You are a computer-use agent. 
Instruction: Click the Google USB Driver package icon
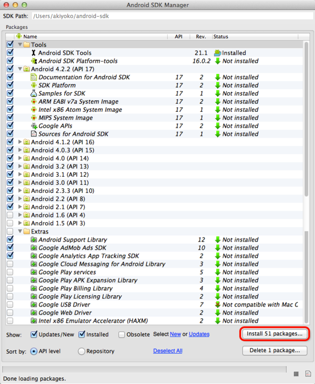tap(34, 304)
